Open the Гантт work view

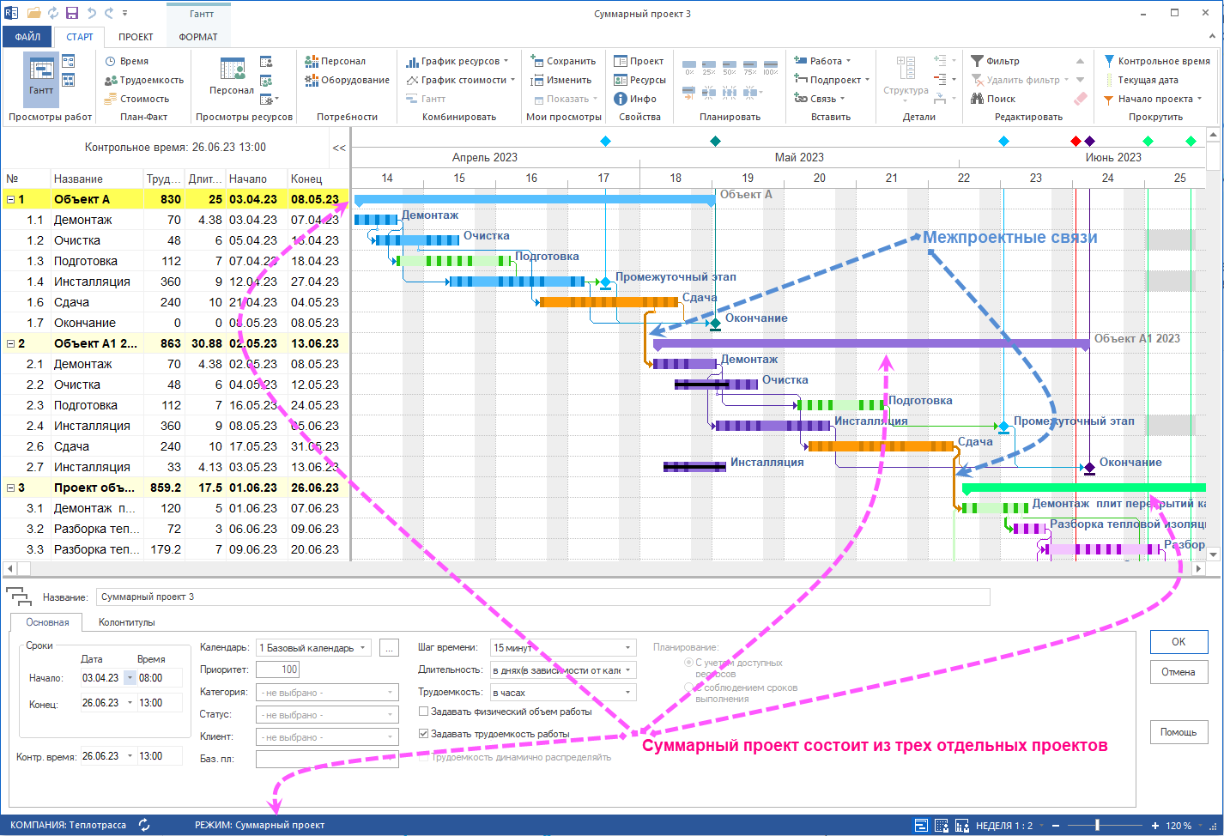pyautogui.click(x=40, y=78)
